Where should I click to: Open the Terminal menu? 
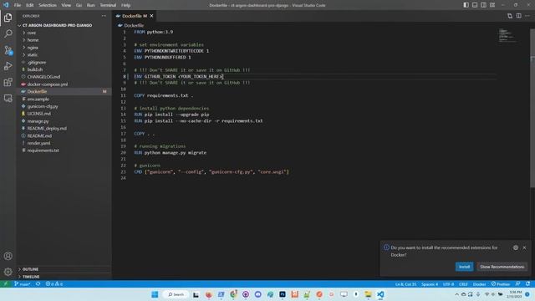[108, 5]
